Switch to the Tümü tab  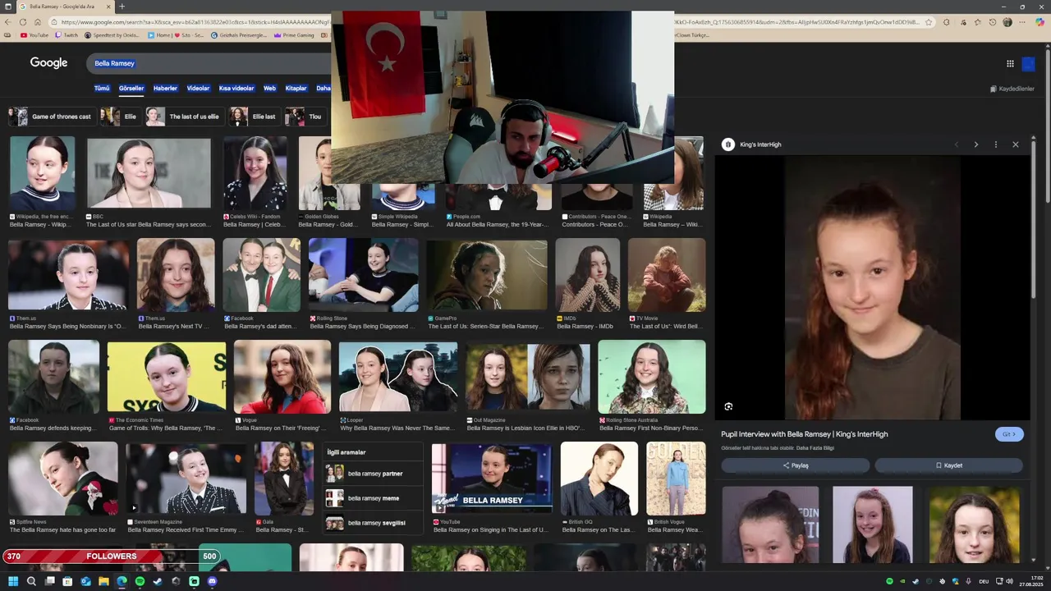pyautogui.click(x=102, y=88)
